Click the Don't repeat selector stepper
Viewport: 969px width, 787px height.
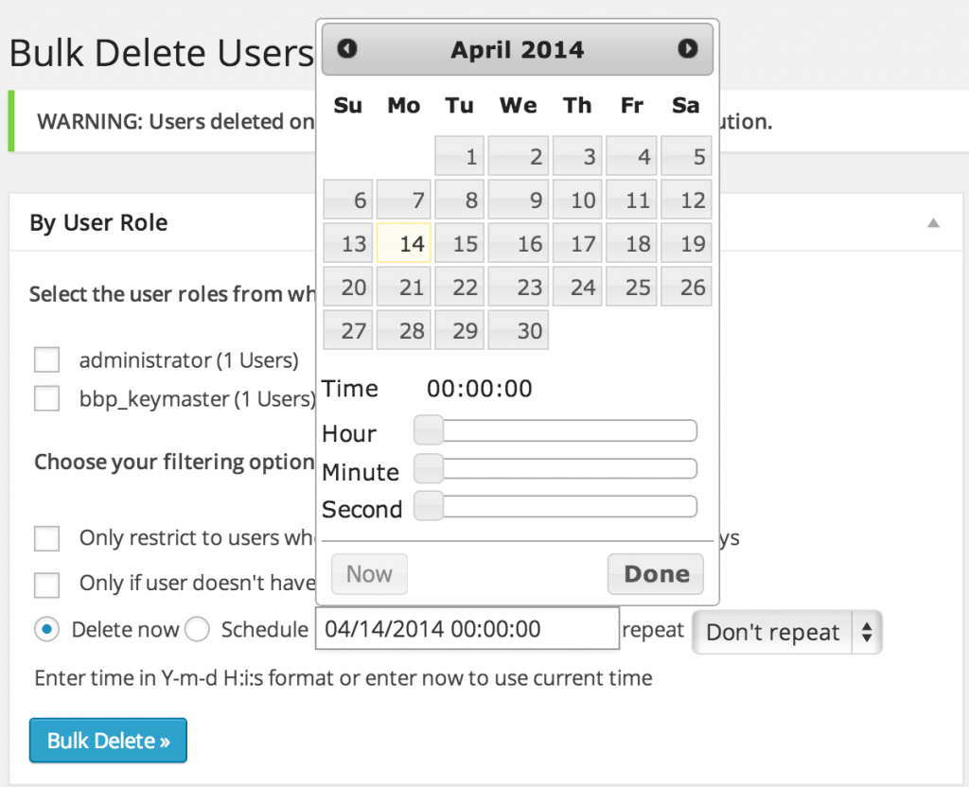[867, 632]
